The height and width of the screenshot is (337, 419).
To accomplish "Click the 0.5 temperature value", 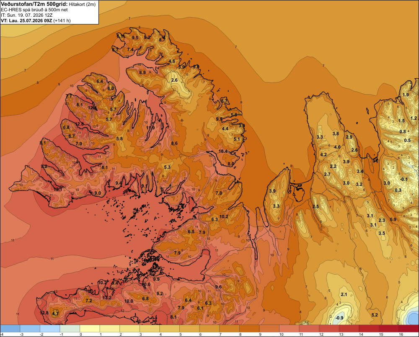I will [407, 140].
